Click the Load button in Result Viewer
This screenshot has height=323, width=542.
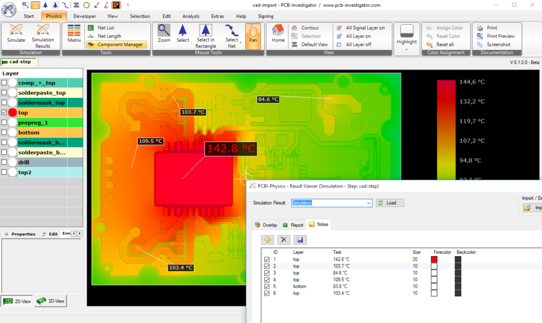[x=390, y=203]
